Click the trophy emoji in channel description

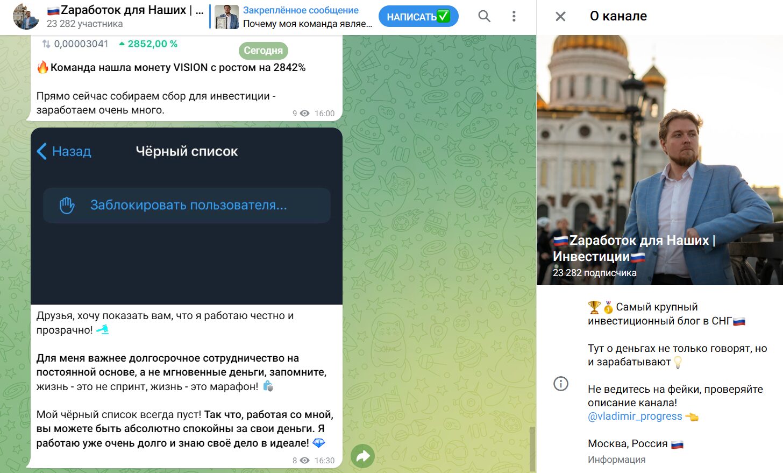pos(594,307)
